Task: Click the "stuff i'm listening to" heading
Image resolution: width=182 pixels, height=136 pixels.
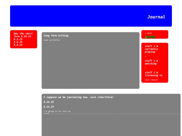Action: pyautogui.click(x=153, y=74)
